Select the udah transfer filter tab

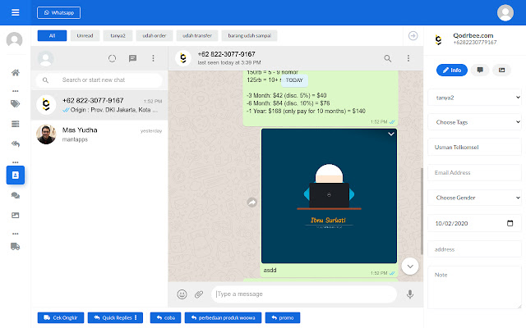[197, 35]
